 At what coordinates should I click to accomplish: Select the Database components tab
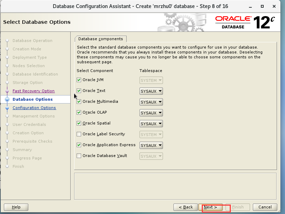pos(100,39)
